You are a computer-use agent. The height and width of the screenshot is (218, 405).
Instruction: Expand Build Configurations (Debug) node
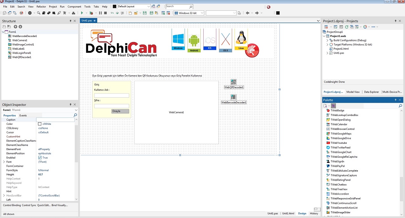[327, 40]
